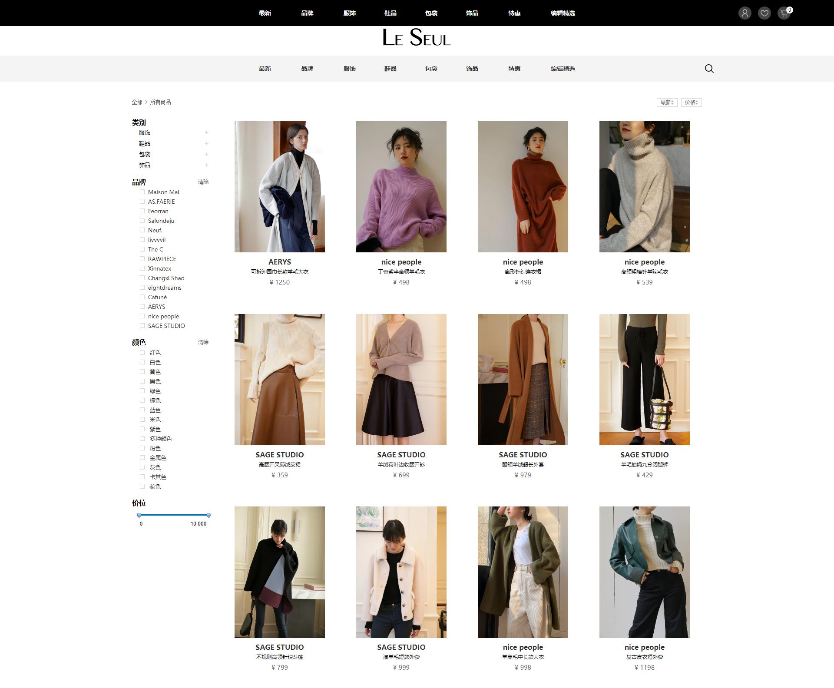
Task: Click the 全部 breadcrumb link
Action: tap(137, 103)
